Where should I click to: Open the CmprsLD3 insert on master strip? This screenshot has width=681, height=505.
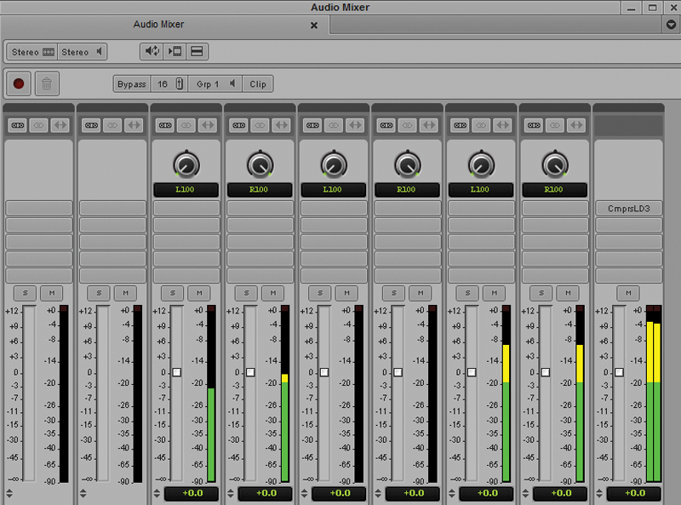pos(628,208)
